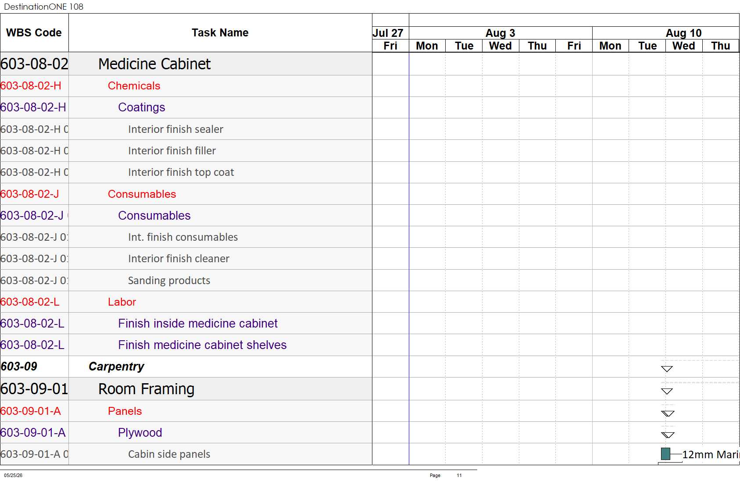740x481 pixels.
Task: Click WBS code 603-08-02-J in red
Action: (x=34, y=194)
